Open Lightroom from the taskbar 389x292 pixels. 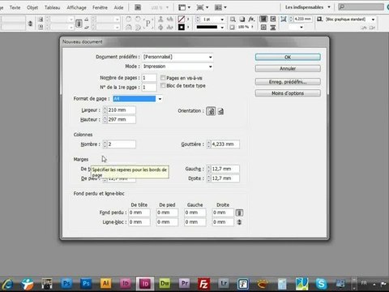224,283
